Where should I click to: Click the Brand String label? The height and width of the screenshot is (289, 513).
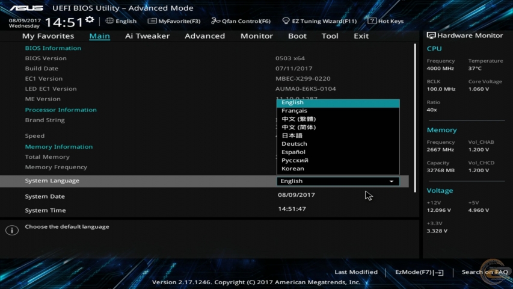45,120
